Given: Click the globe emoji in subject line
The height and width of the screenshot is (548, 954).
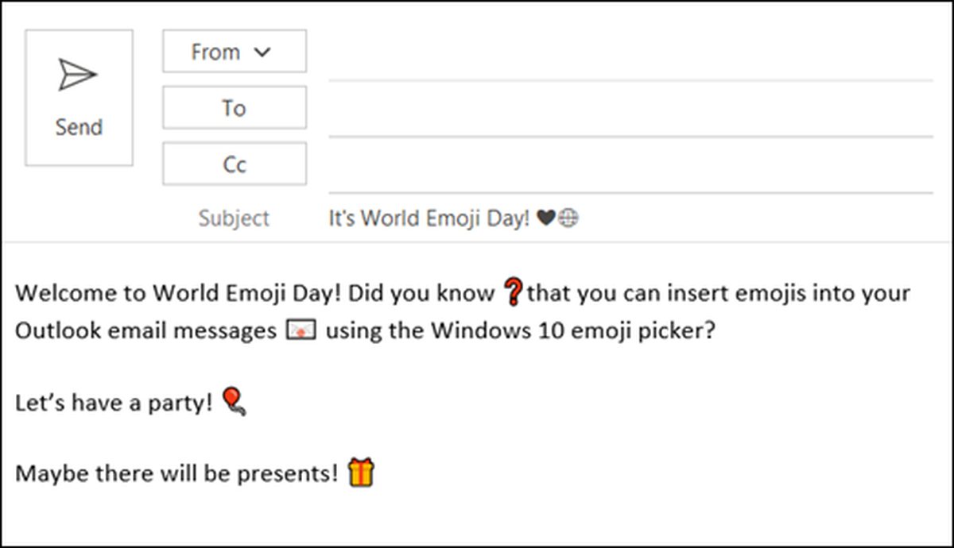Looking at the screenshot, I should pos(568,218).
